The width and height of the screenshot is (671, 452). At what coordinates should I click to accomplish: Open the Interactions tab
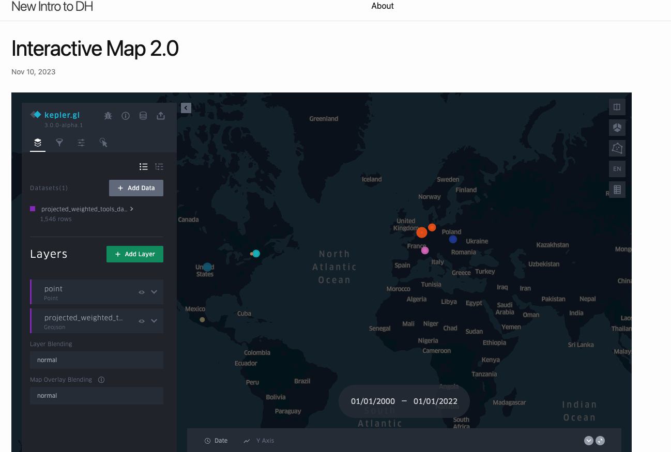point(103,143)
